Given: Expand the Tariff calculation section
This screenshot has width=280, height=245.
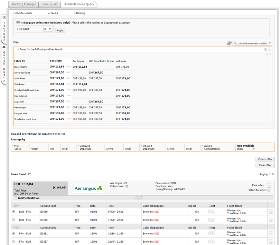Looking at the screenshot, I should click(x=15, y=198).
